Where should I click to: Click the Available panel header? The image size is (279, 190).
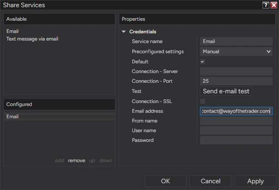(x=59, y=19)
